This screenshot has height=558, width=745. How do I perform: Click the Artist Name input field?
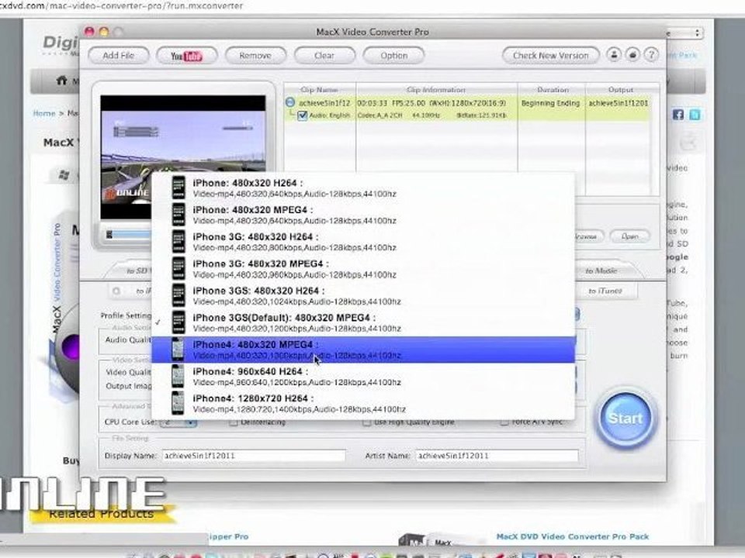497,456
